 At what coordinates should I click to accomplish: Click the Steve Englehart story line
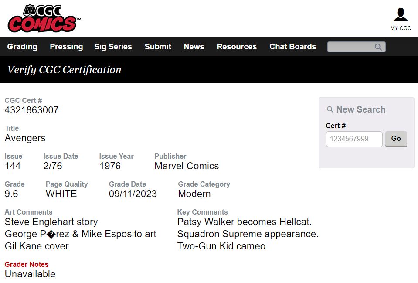pyautogui.click(x=51, y=222)
